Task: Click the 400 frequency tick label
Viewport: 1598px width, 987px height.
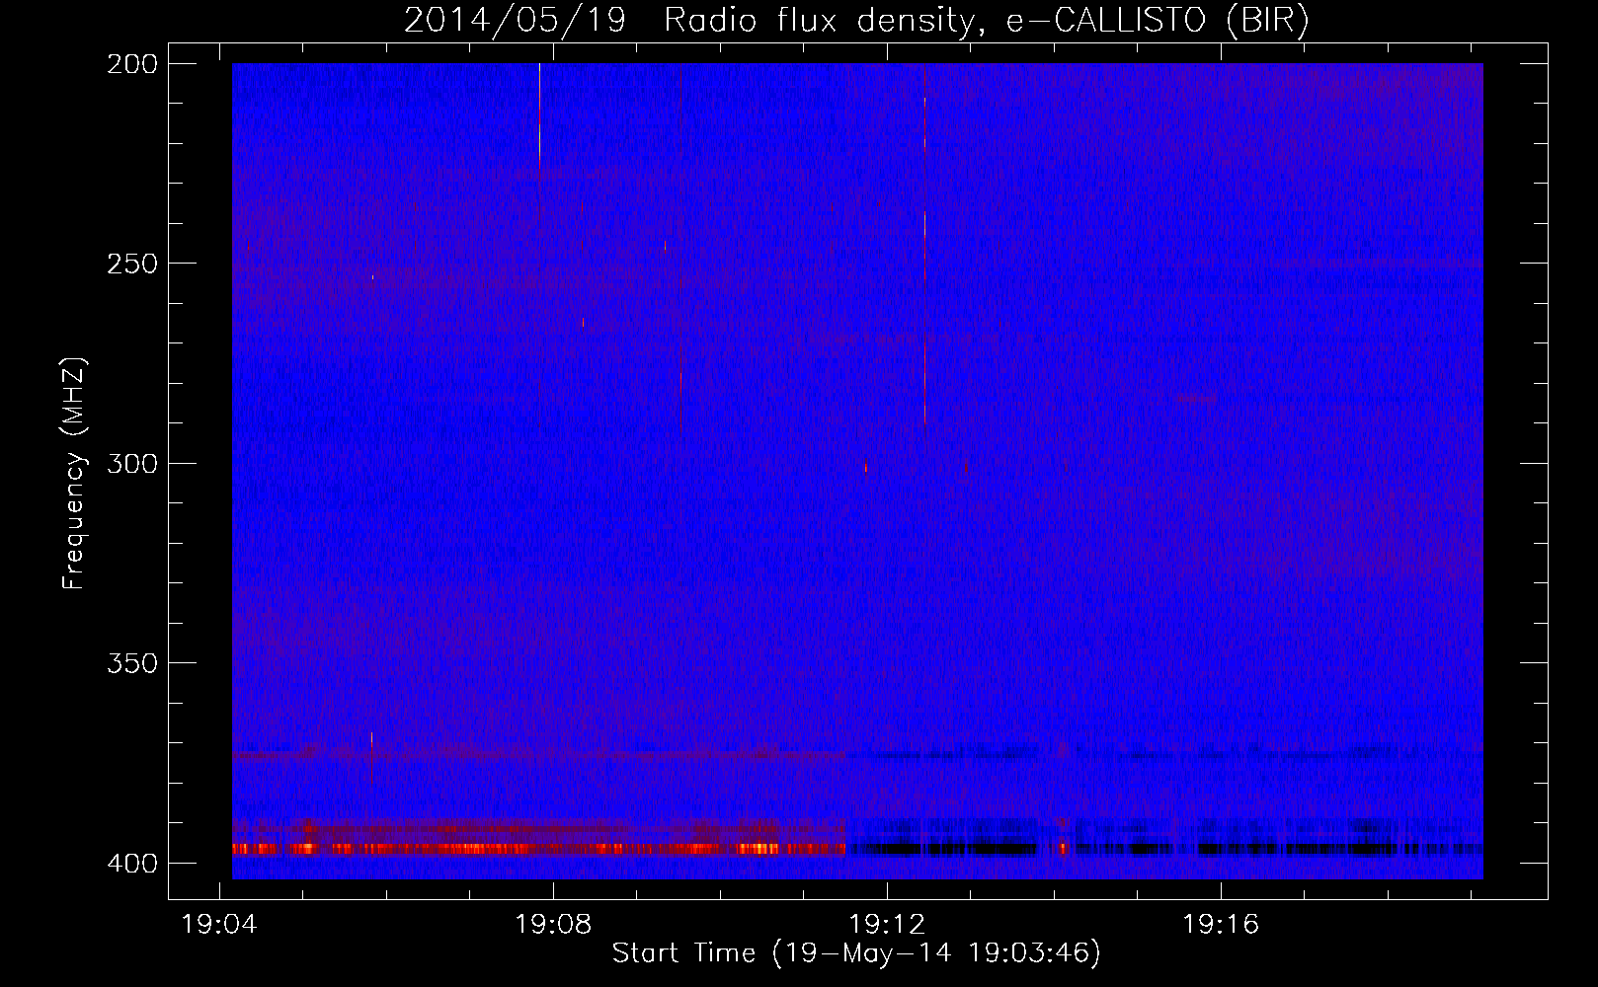Action: click(x=132, y=864)
